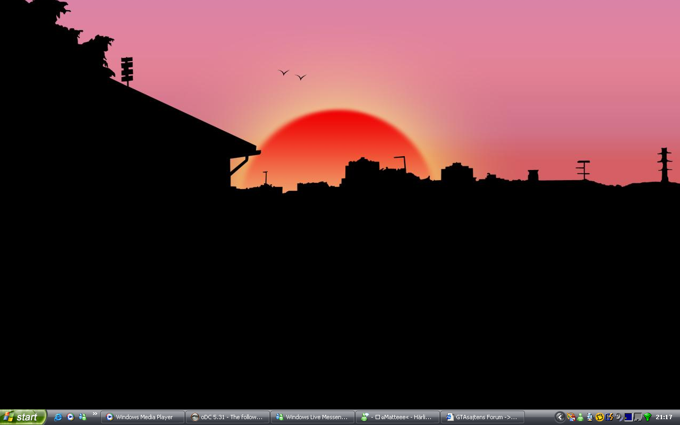The height and width of the screenshot is (425, 680).
Task: Click the dark blue square tray icon
Action: pyautogui.click(x=628, y=417)
